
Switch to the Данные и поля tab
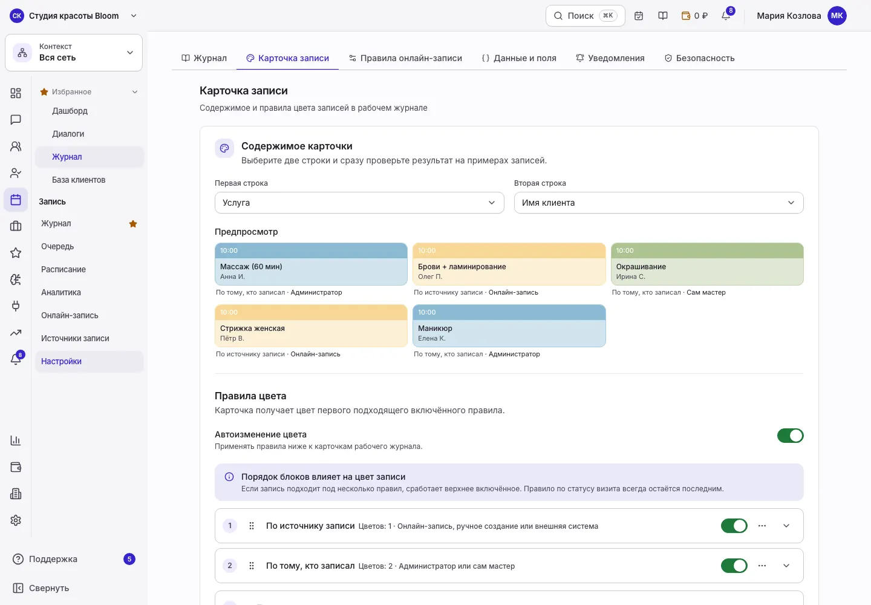[x=519, y=58]
